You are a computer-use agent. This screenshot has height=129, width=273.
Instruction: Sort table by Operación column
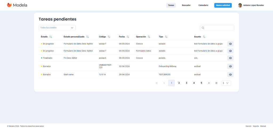coord(149,37)
